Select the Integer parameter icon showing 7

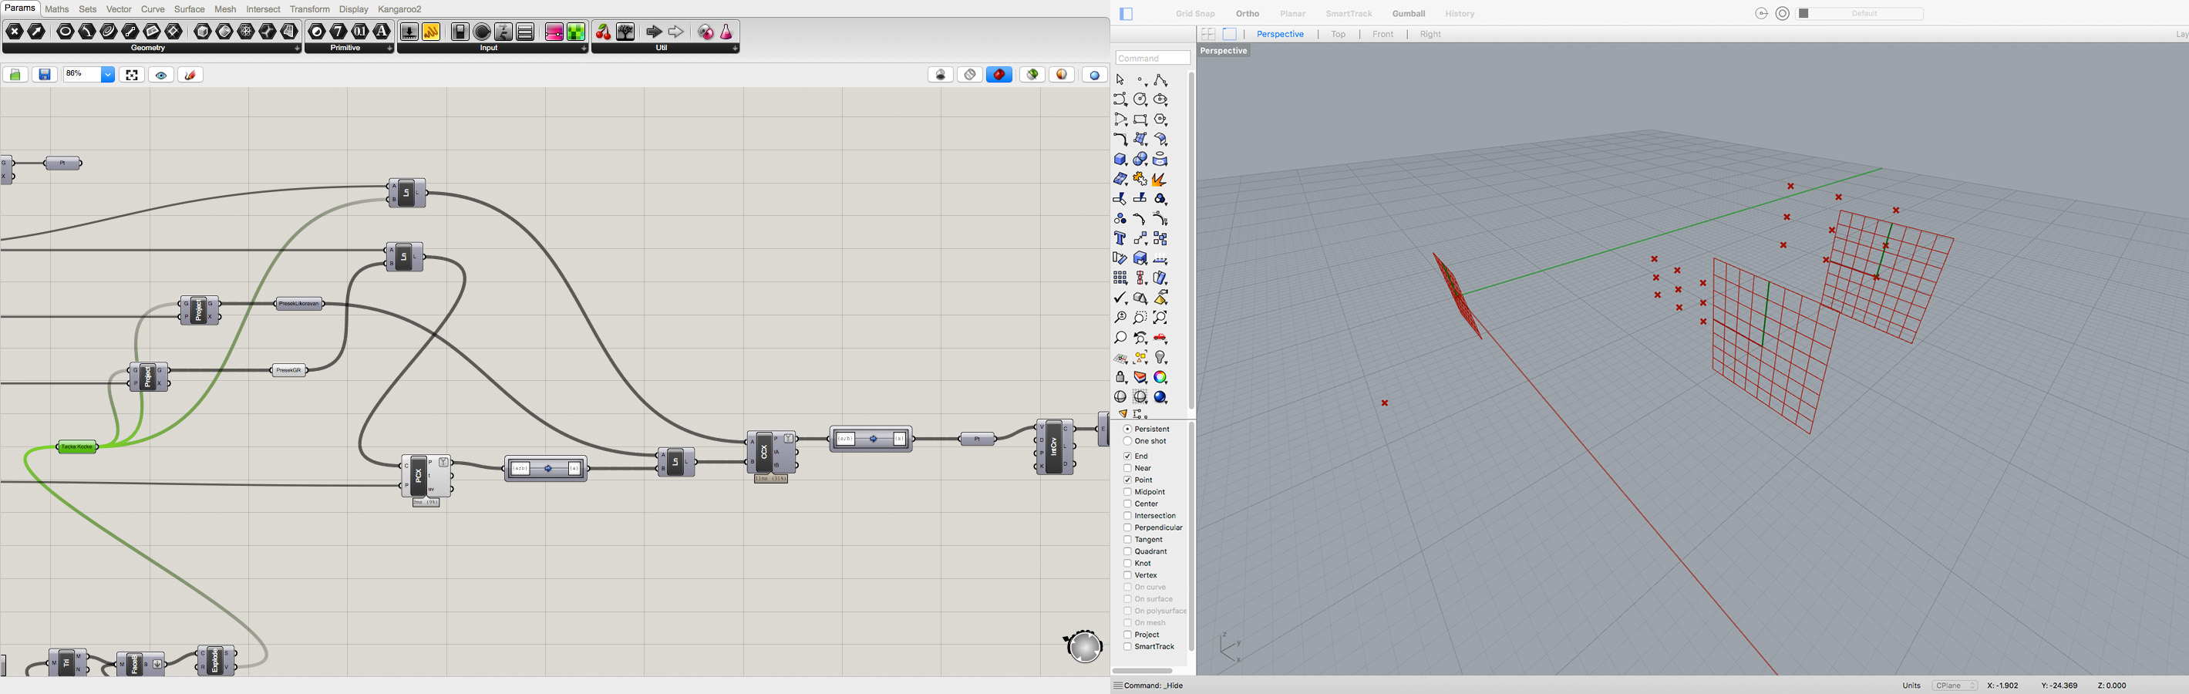pyautogui.click(x=338, y=32)
